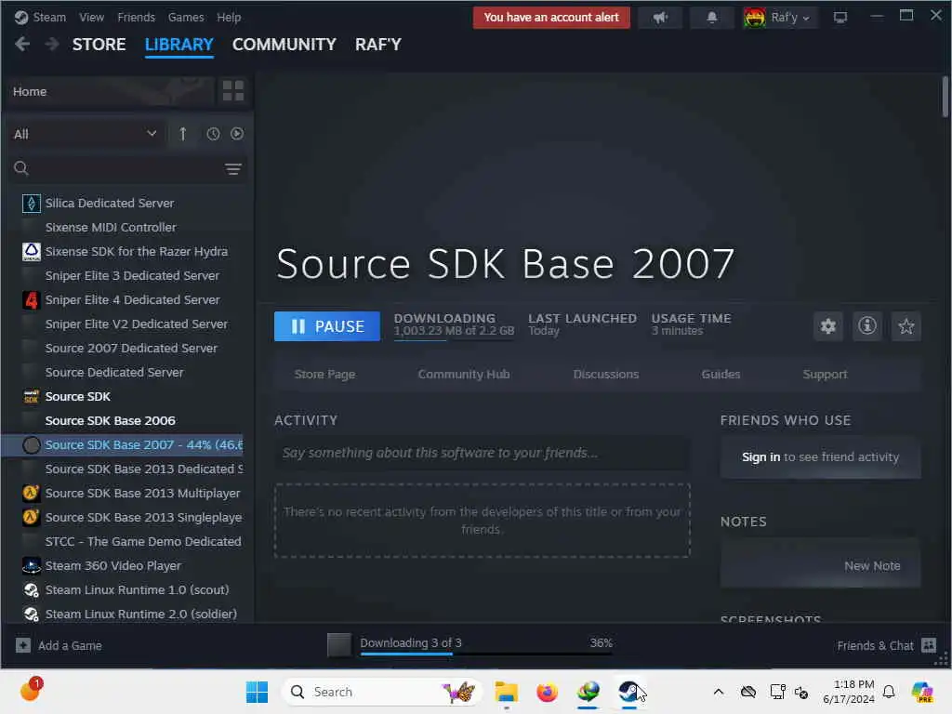Click the back navigation arrow

click(22, 45)
